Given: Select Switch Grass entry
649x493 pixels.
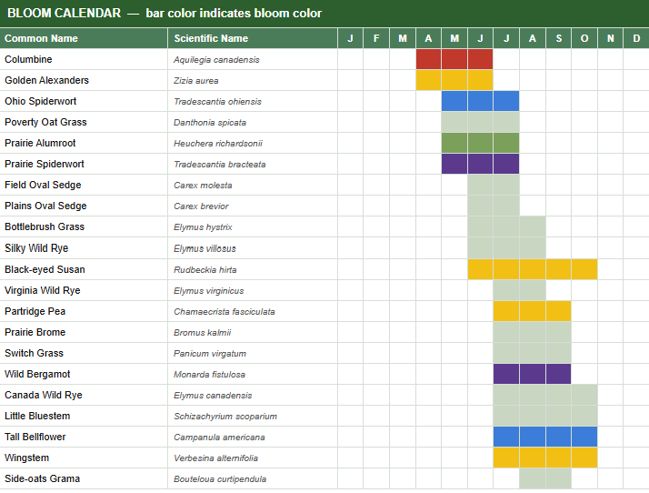Looking at the screenshot, I should [x=34, y=353].
